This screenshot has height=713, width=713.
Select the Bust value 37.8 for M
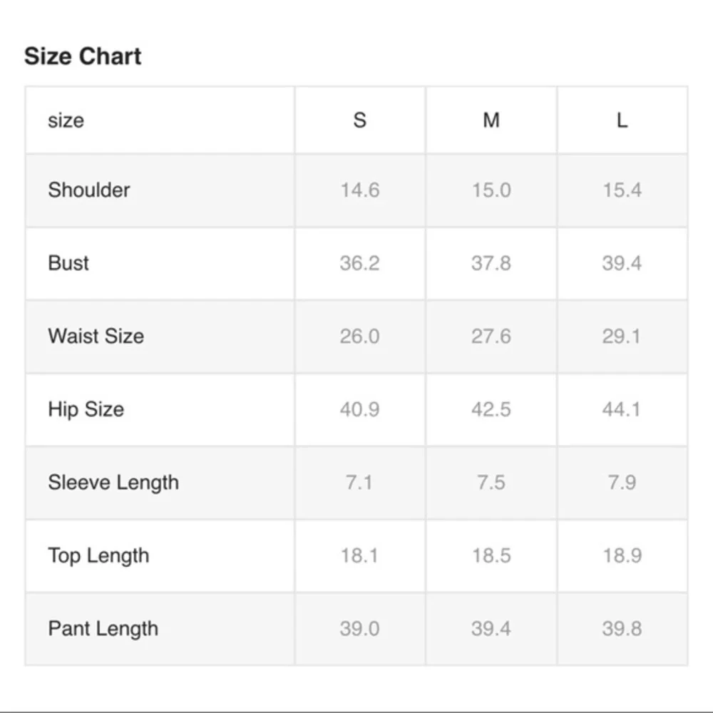[x=491, y=263]
